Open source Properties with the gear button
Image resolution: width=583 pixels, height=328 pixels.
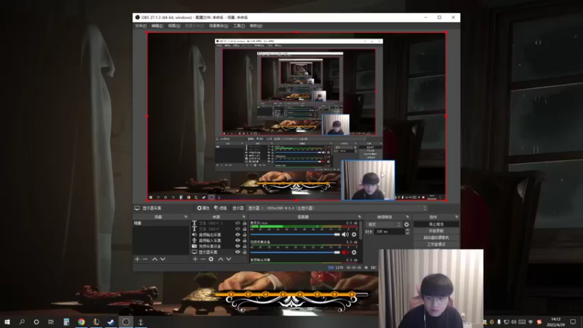pos(203,208)
